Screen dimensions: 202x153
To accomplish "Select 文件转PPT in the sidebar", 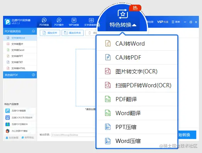I will point(20,56).
